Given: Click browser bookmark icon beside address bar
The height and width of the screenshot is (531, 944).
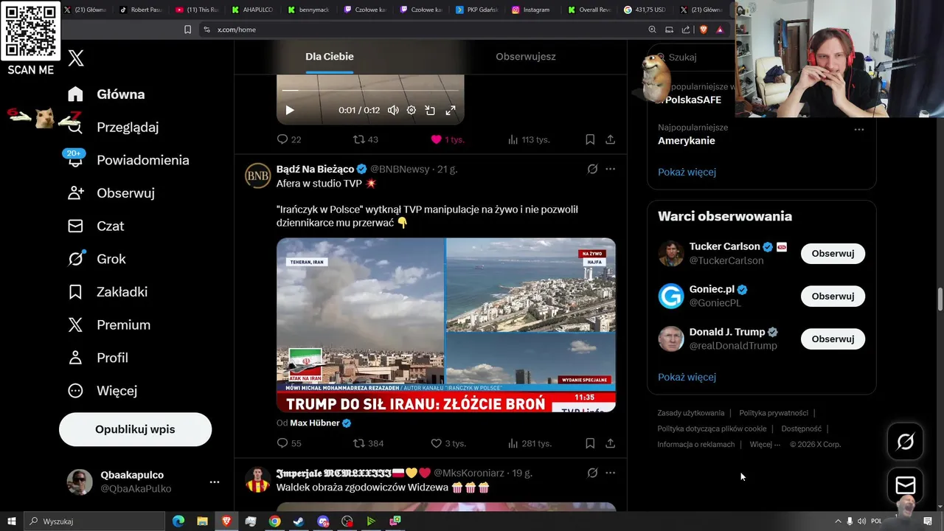Looking at the screenshot, I should (187, 29).
